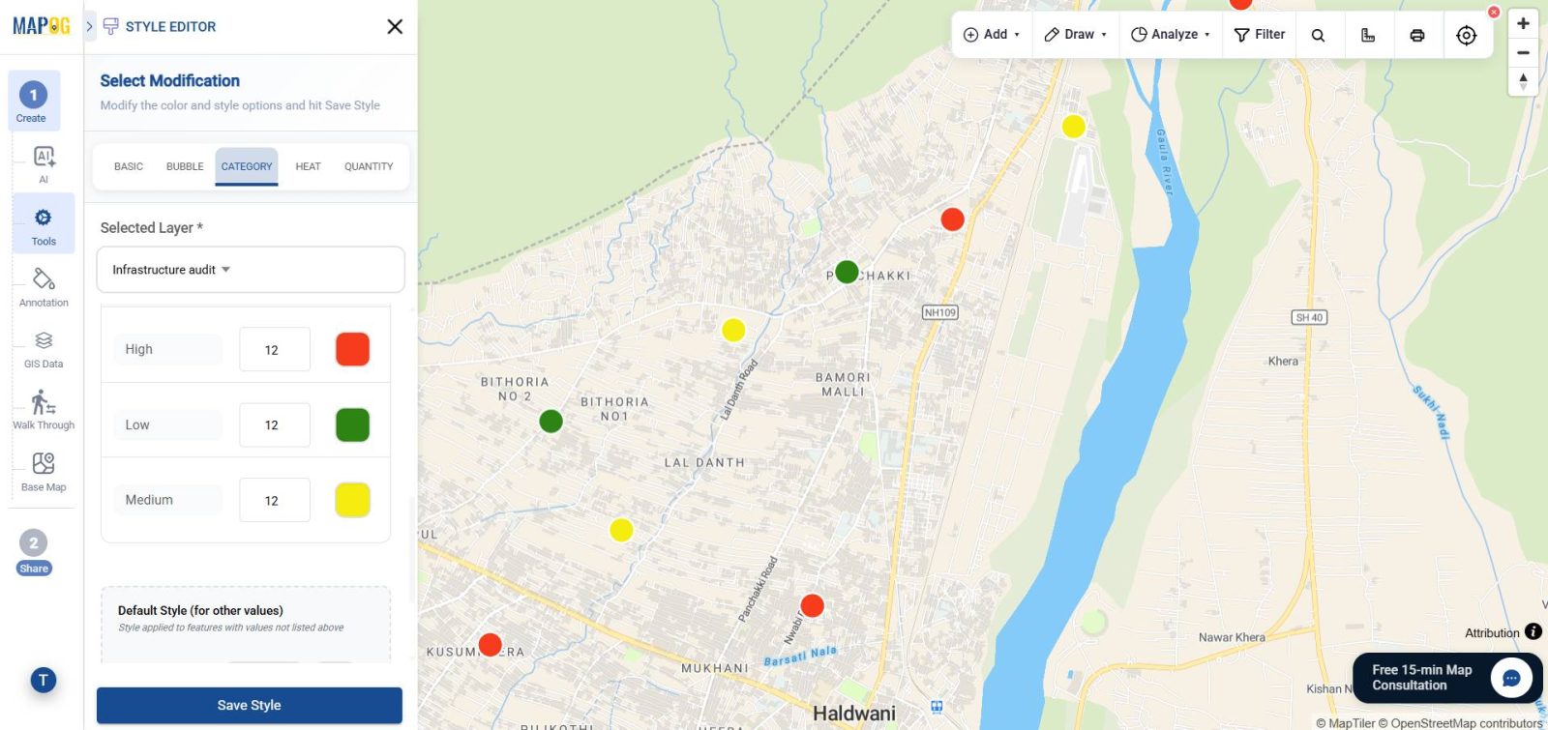Viewport: 1548px width, 730px height.
Task: Click the MAPOG logo
Action: tap(42, 26)
